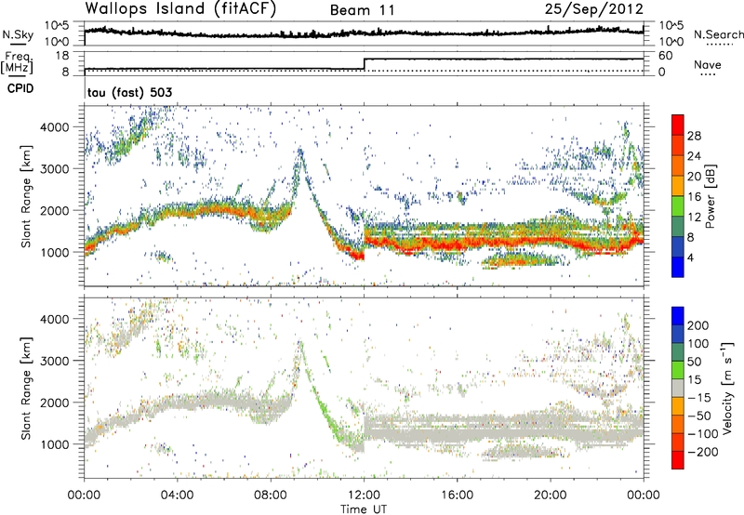The height and width of the screenshot is (515, 744).
Task: Click the 'Beam 11' label
Action: tap(362, 10)
